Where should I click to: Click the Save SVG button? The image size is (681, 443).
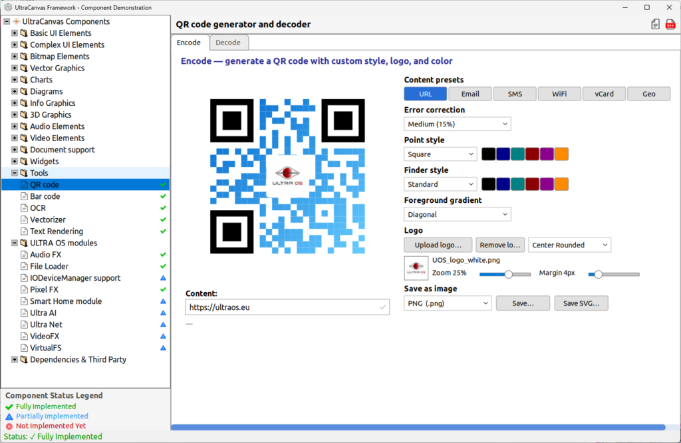581,303
